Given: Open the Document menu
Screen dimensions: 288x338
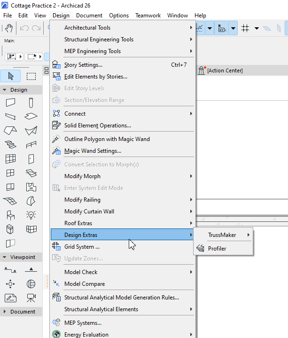Looking at the screenshot, I should pyautogui.click(x=89, y=16).
